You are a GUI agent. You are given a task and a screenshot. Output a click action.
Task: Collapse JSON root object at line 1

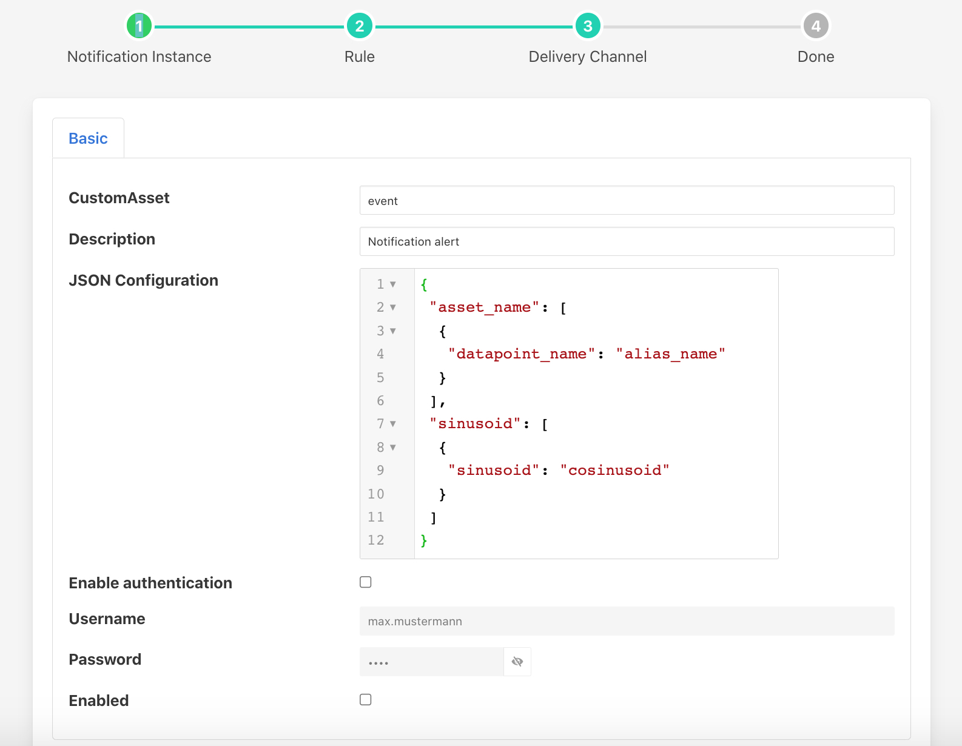(393, 284)
